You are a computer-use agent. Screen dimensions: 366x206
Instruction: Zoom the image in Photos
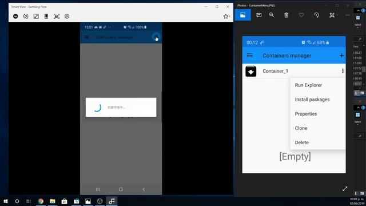click(272, 15)
